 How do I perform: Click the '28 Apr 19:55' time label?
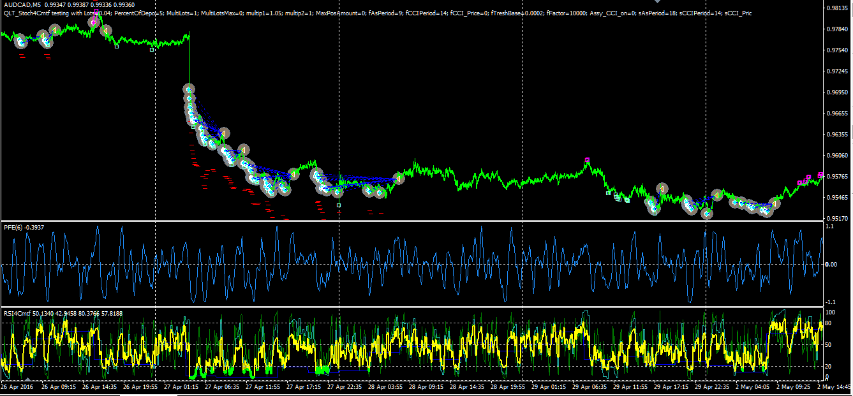point(508,387)
